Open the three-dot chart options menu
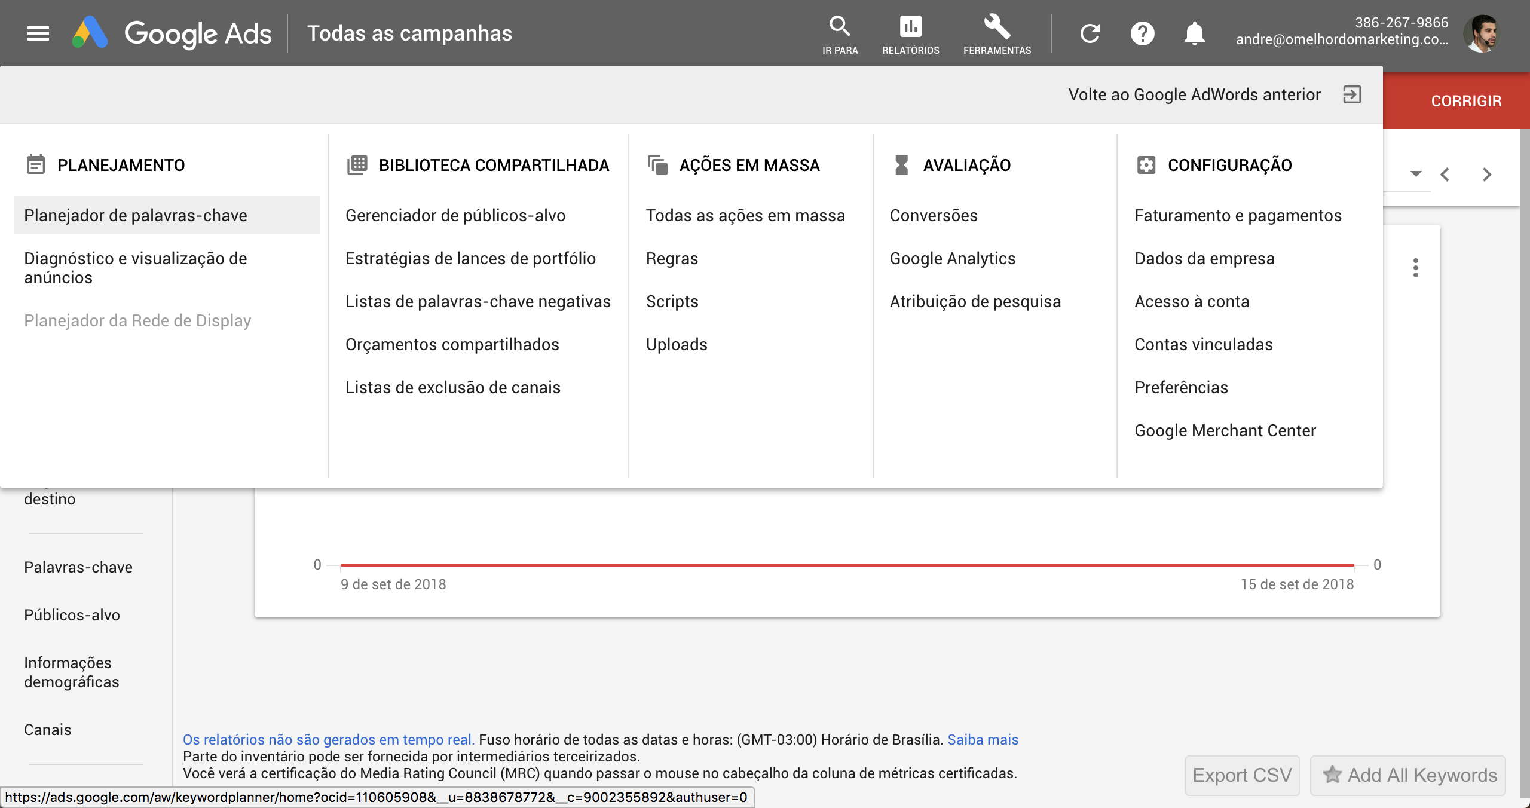Screen dimensions: 1530x808 pos(1415,268)
